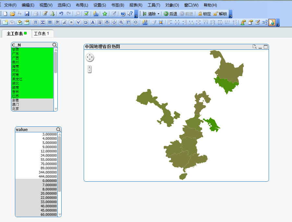Viewport: 292px width, 222px height.
Task: Save the document with the floppy icon
Action: (x=27, y=14)
